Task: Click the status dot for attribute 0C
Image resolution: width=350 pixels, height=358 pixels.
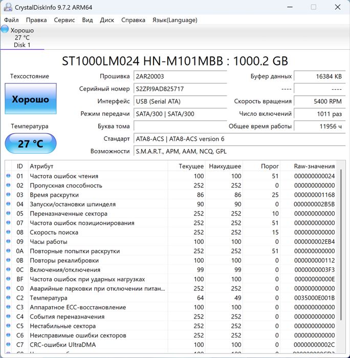Action: point(8,269)
